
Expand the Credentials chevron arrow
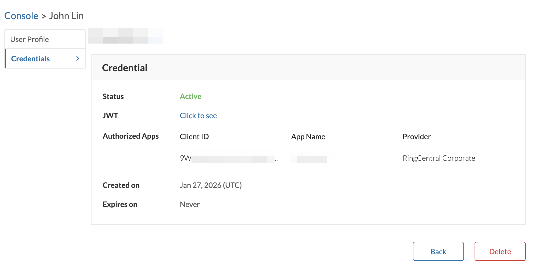[x=77, y=58]
